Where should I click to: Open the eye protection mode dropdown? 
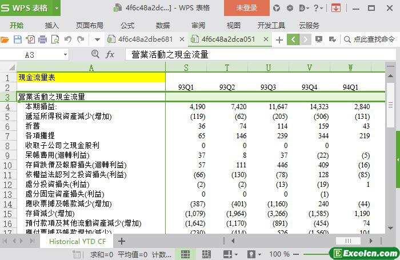[259, 254]
